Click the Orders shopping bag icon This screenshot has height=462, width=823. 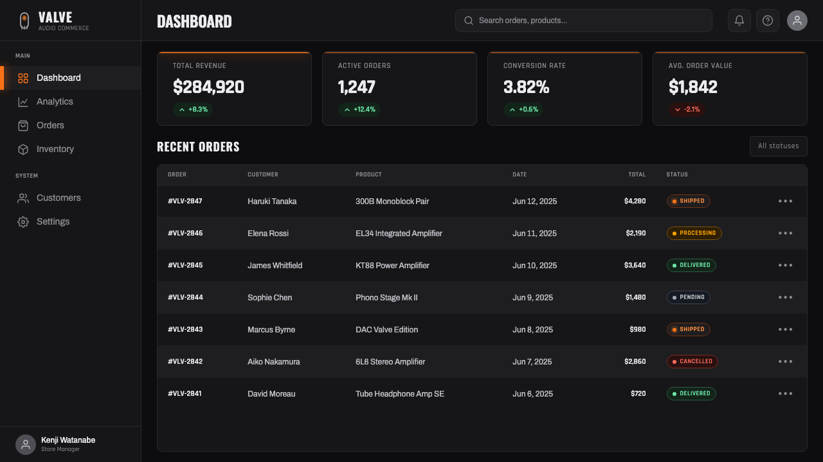tap(23, 125)
